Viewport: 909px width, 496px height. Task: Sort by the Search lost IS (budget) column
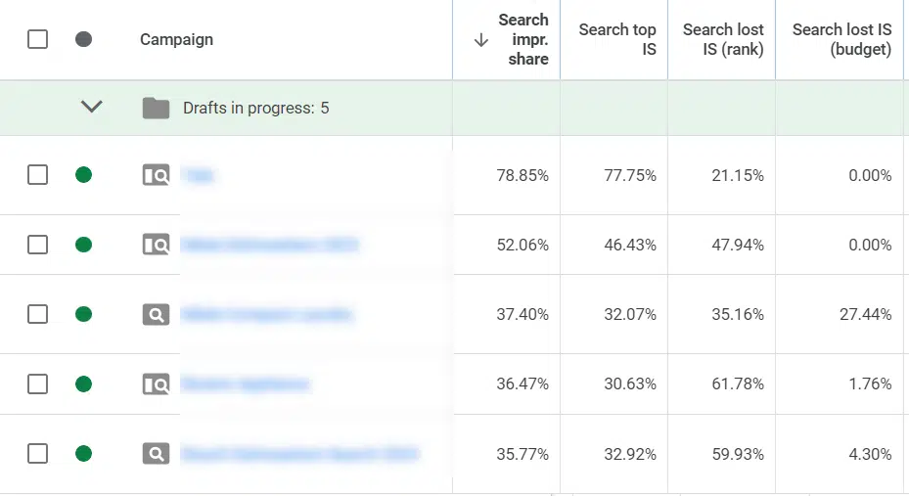click(x=841, y=39)
